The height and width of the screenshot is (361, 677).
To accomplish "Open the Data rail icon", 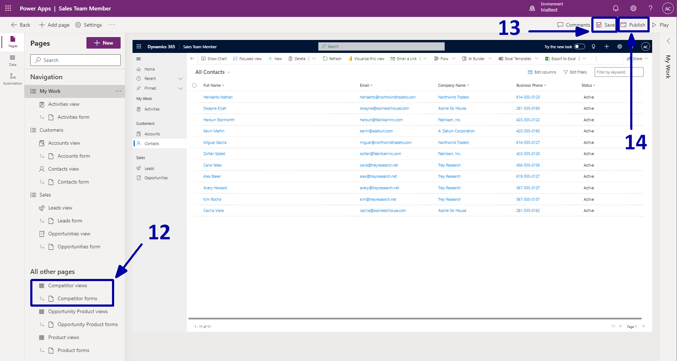I will pyautogui.click(x=13, y=60).
